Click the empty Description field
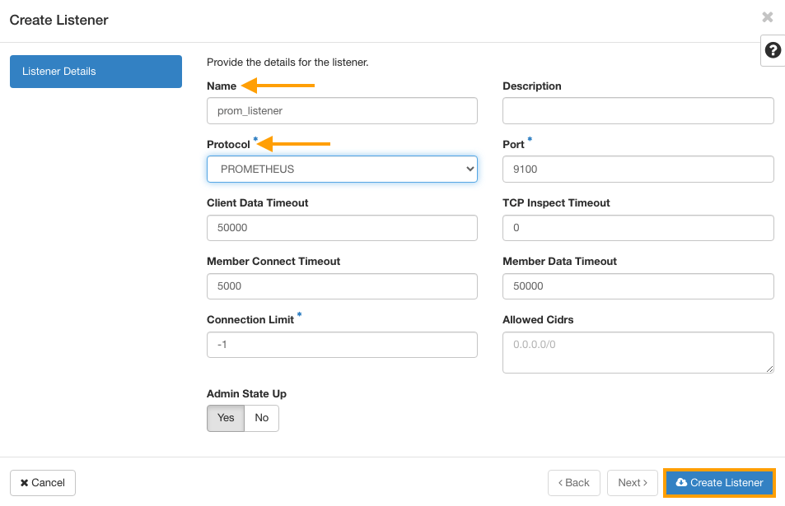This screenshot has width=785, height=506. click(x=638, y=110)
